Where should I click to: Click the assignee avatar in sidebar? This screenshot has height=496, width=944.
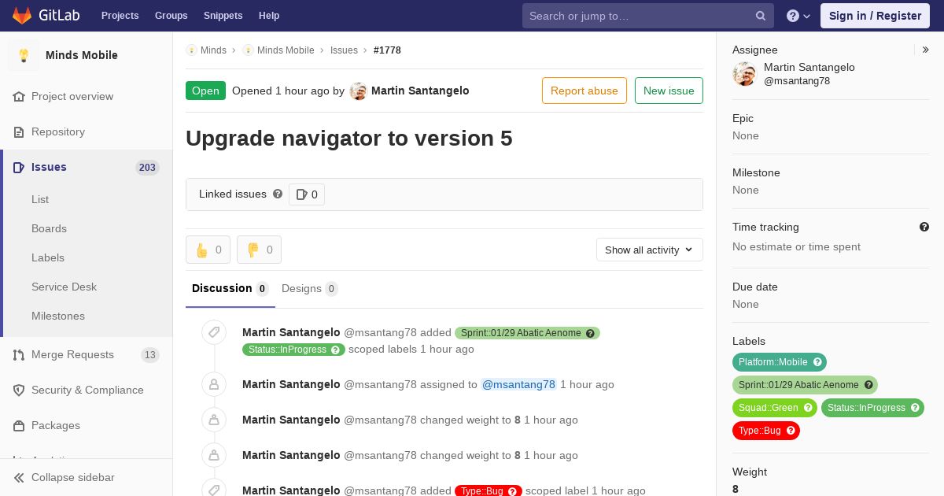744,74
